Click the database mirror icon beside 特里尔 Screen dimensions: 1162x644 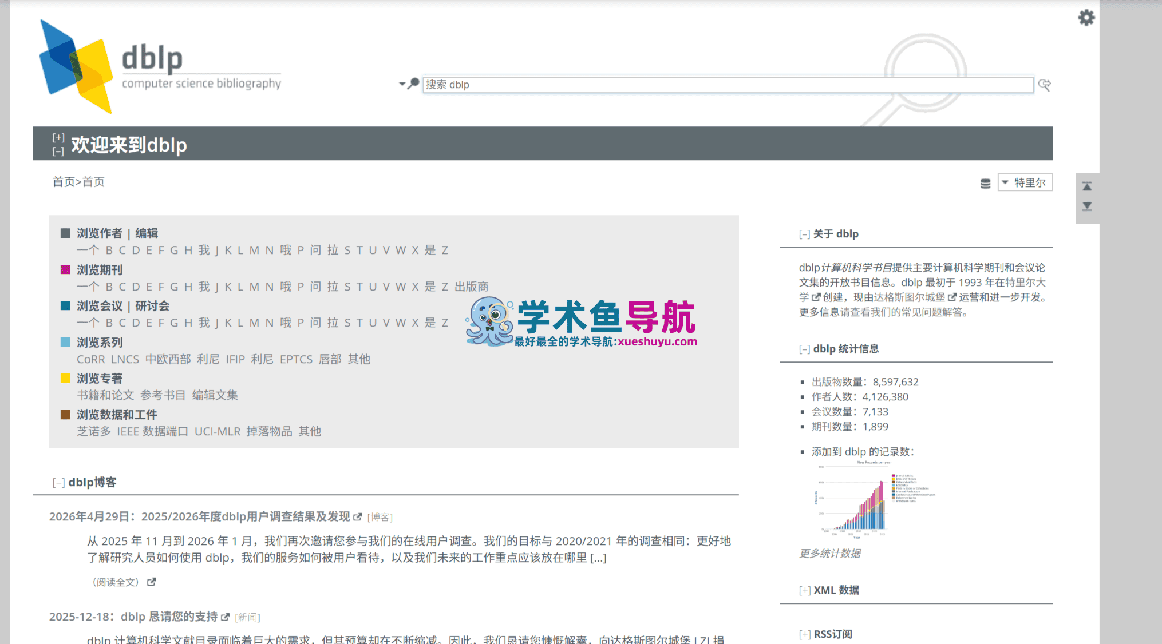click(985, 183)
